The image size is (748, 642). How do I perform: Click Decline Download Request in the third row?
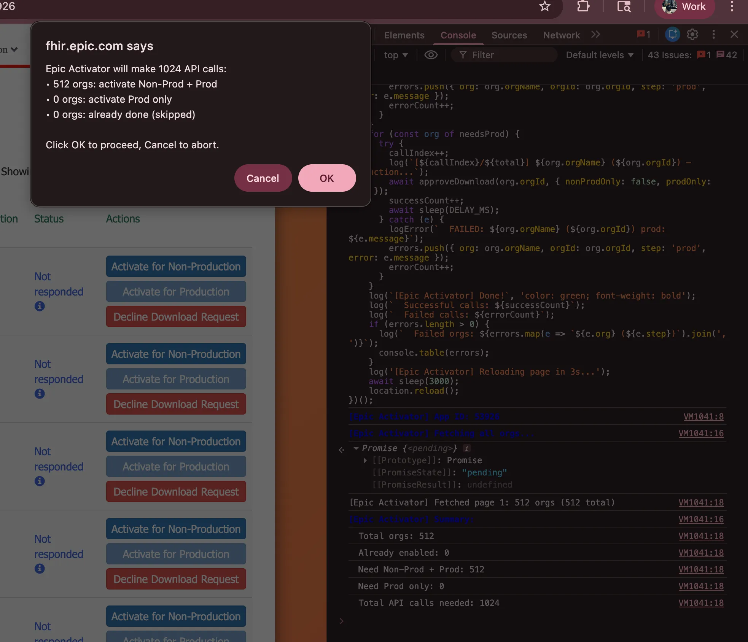click(x=176, y=491)
